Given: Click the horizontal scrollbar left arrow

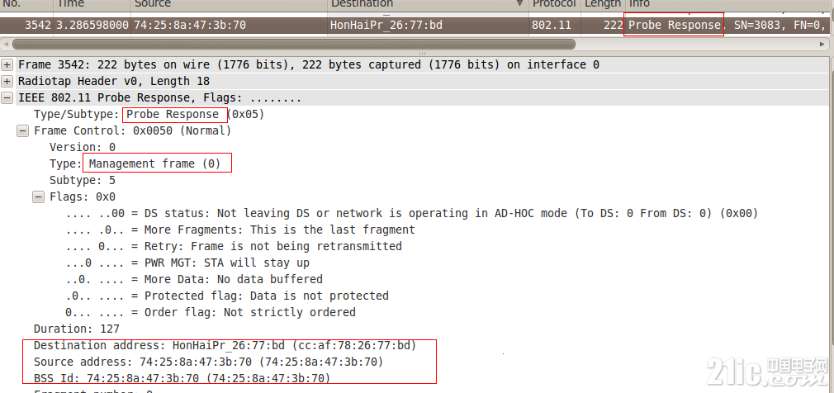Looking at the screenshot, I should [x=5, y=44].
